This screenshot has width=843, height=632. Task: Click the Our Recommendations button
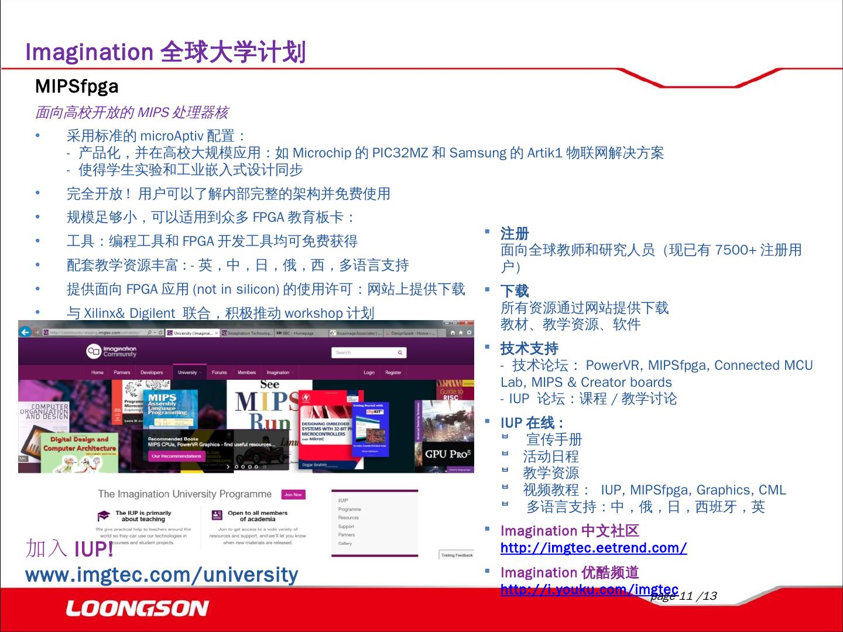(176, 456)
